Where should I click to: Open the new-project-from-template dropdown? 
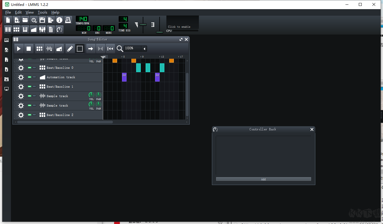17,20
